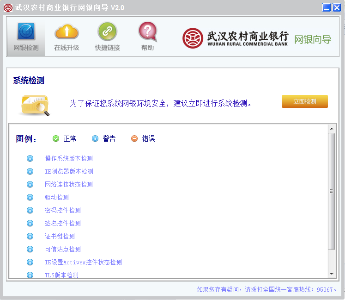This screenshot has height=300, width=345.
Task: Start detection with the 立即检测 button
Action: pyautogui.click(x=304, y=101)
